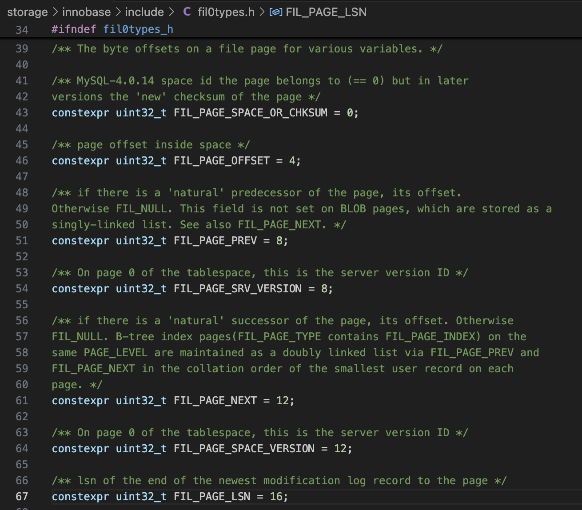Click the FIL_PAGE_OFFSET constant name
The width and height of the screenshot is (582, 510).
(x=221, y=161)
